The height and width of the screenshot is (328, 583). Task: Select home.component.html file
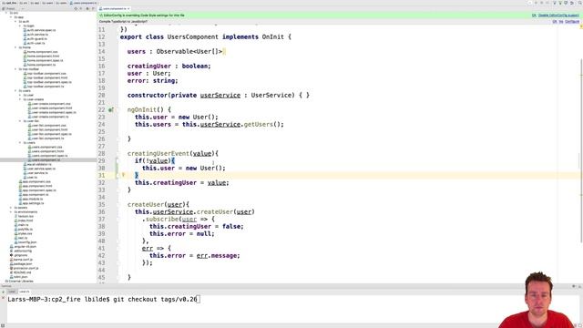click(43, 56)
